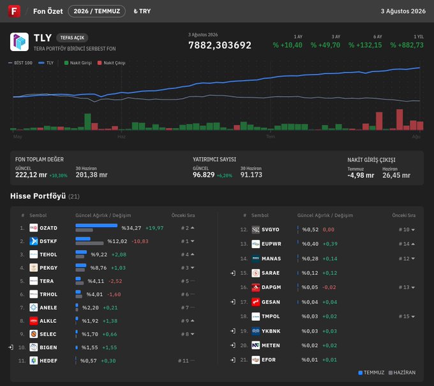Toggle Nakit Girişi legend item

click(x=78, y=63)
